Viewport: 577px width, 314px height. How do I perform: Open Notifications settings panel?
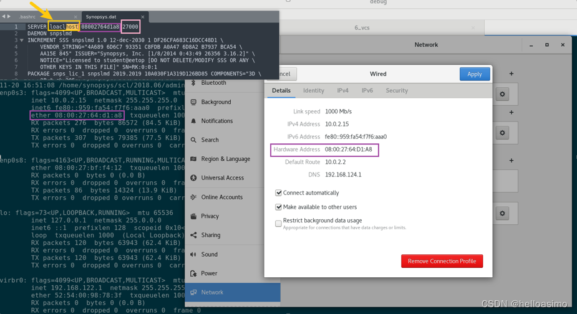coord(216,121)
